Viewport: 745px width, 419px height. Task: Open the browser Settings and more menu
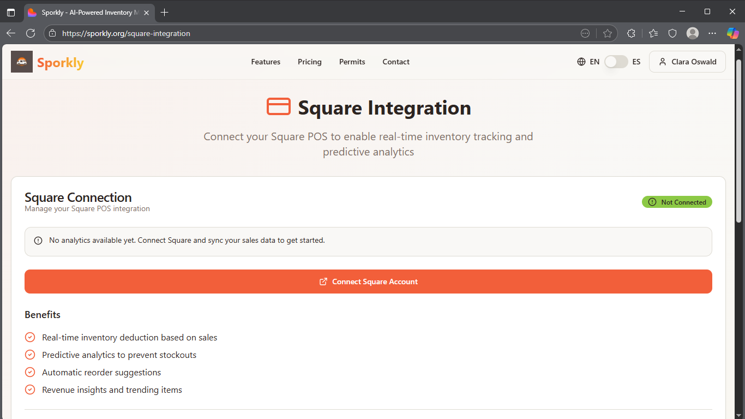[712, 33]
